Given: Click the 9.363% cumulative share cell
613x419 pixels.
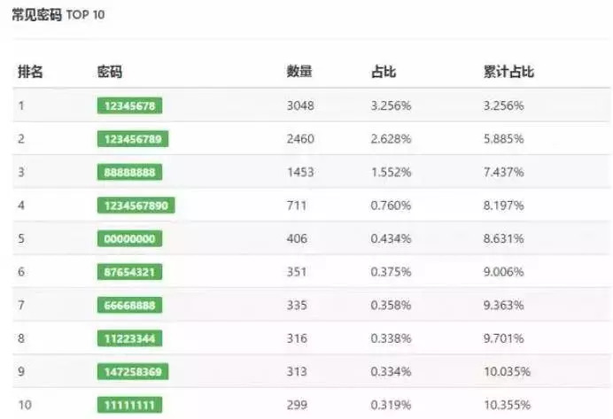Looking at the screenshot, I should [503, 305].
